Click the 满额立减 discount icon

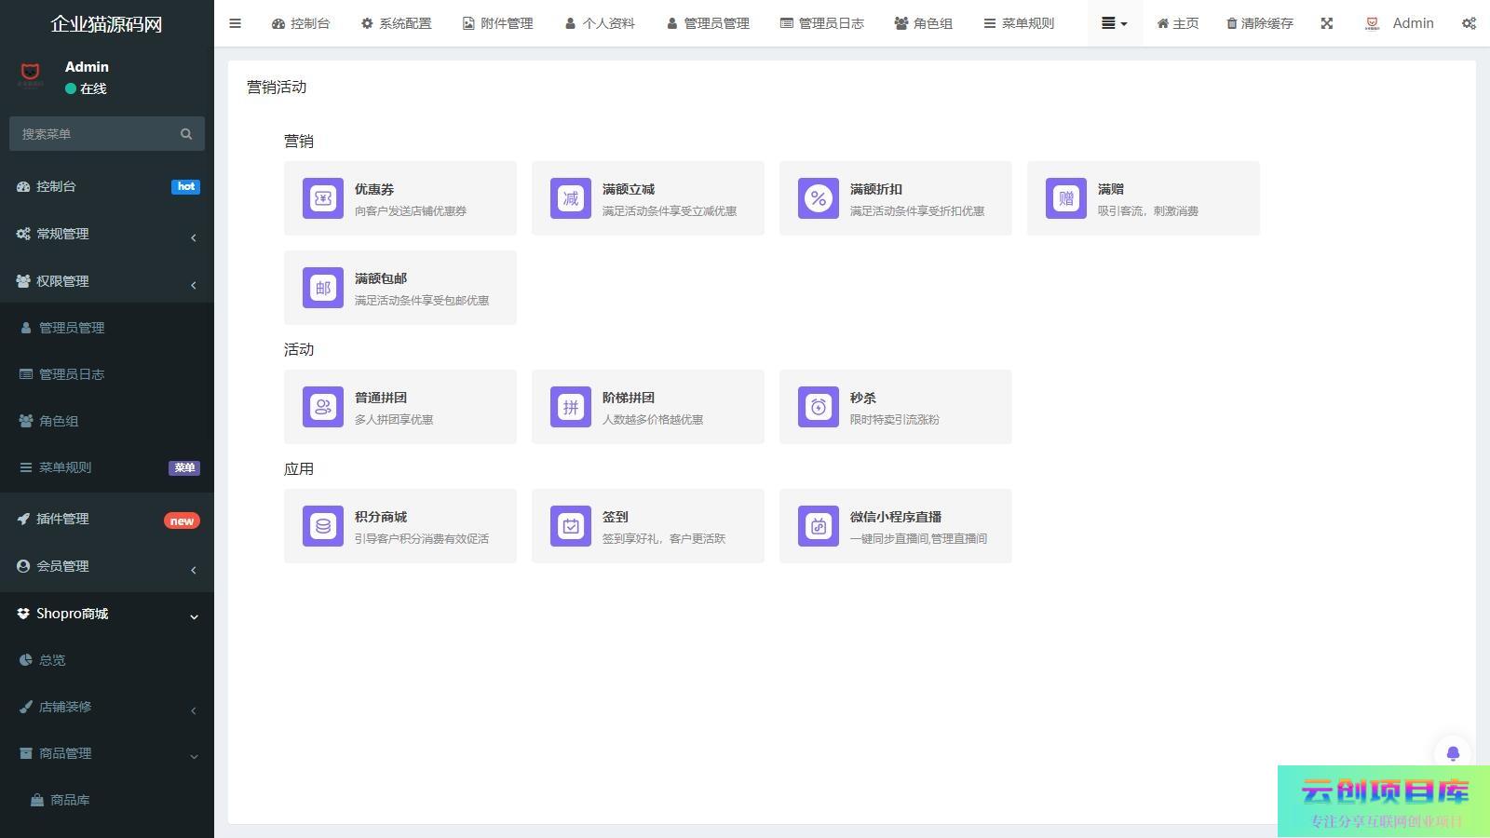571,198
